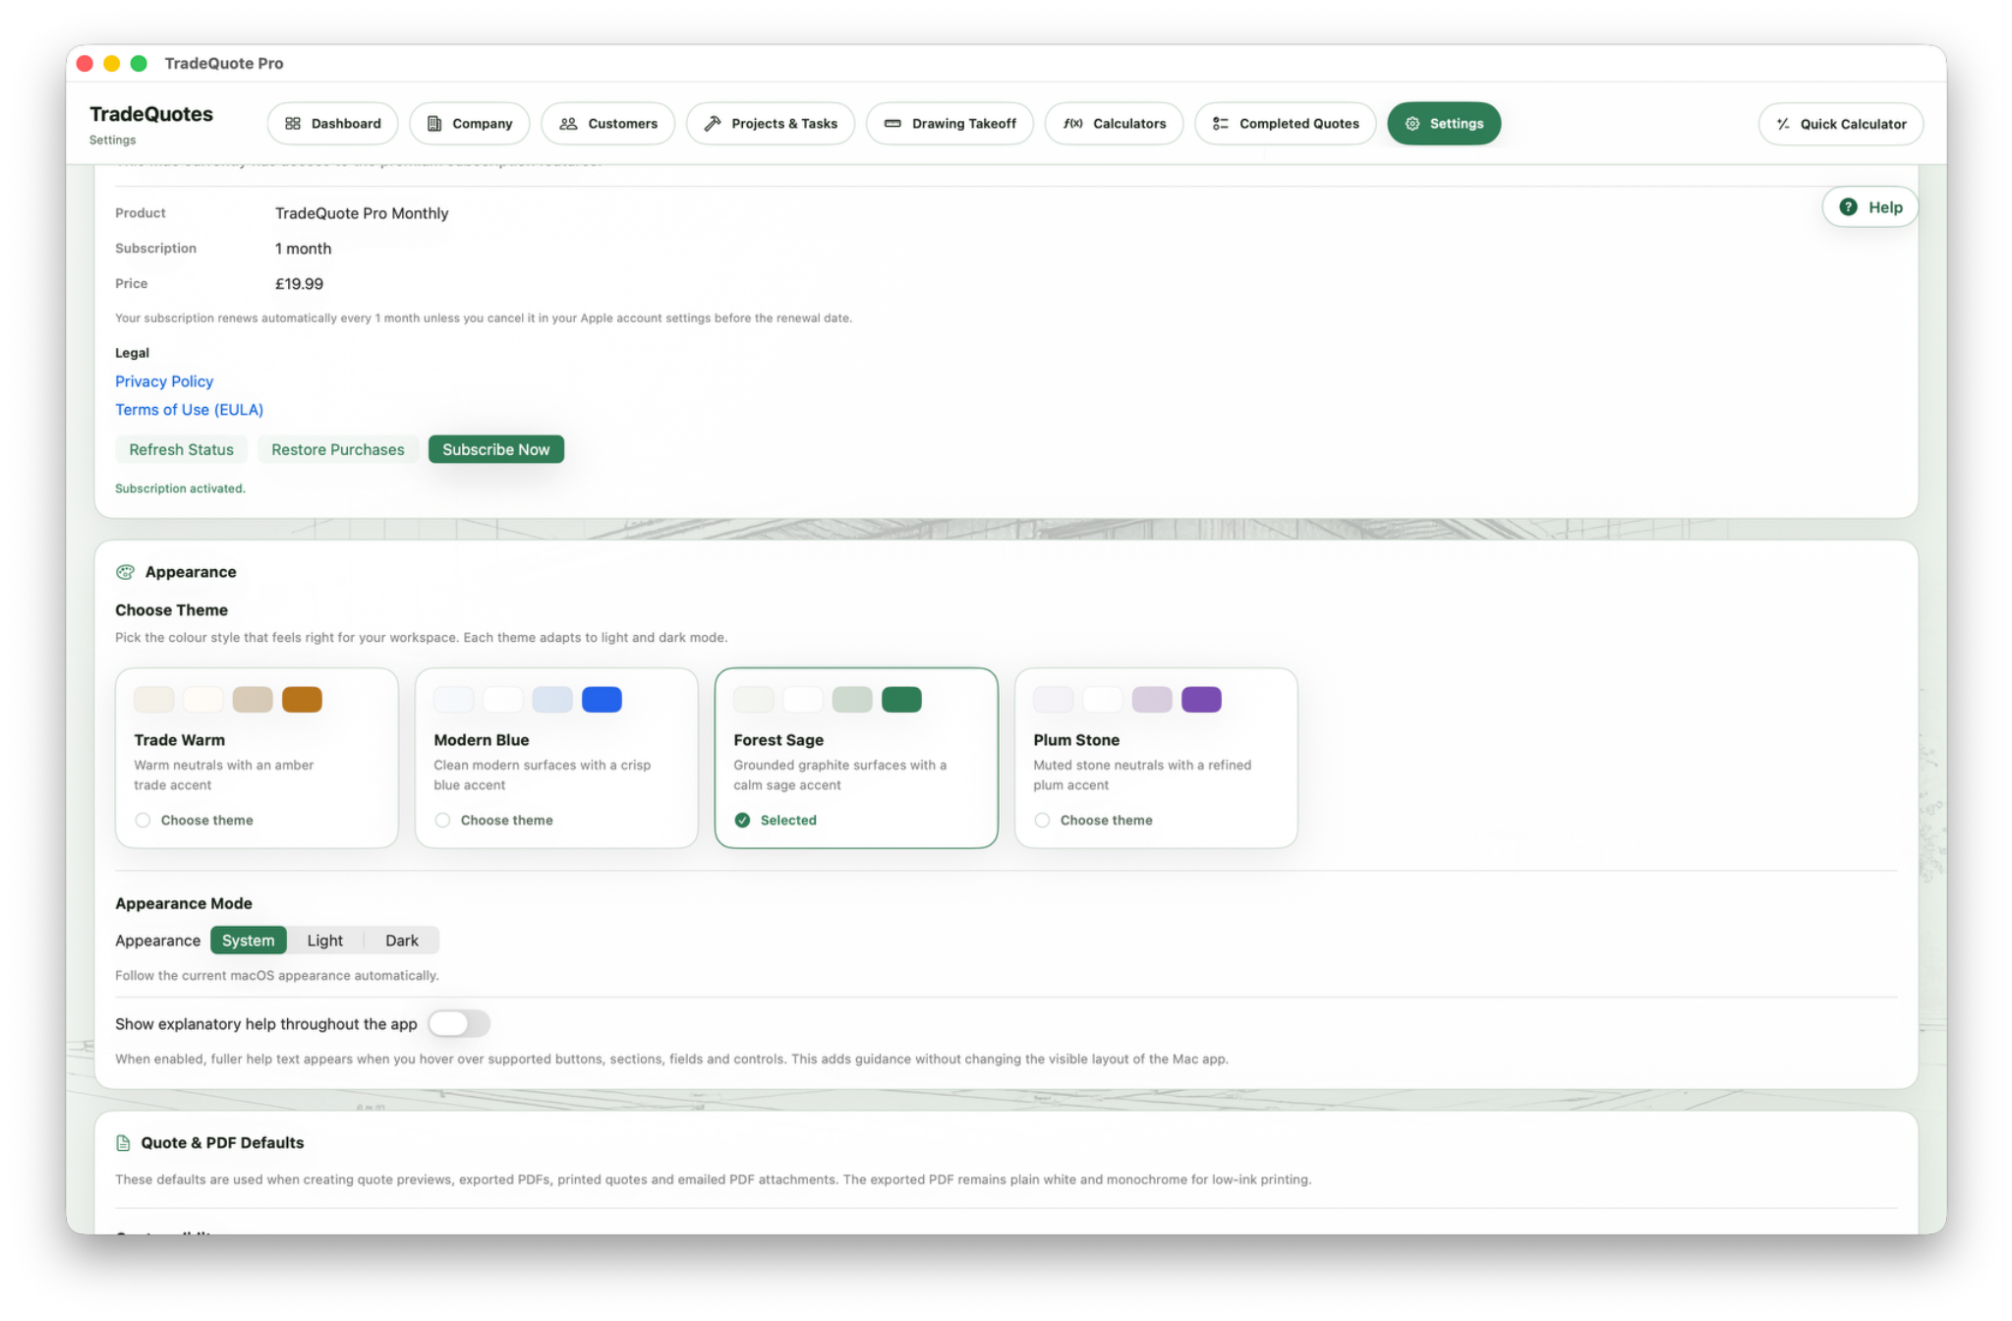Screen dimensions: 2012x1321
Task: Click the Forest Sage theme card title
Action: (x=778, y=740)
